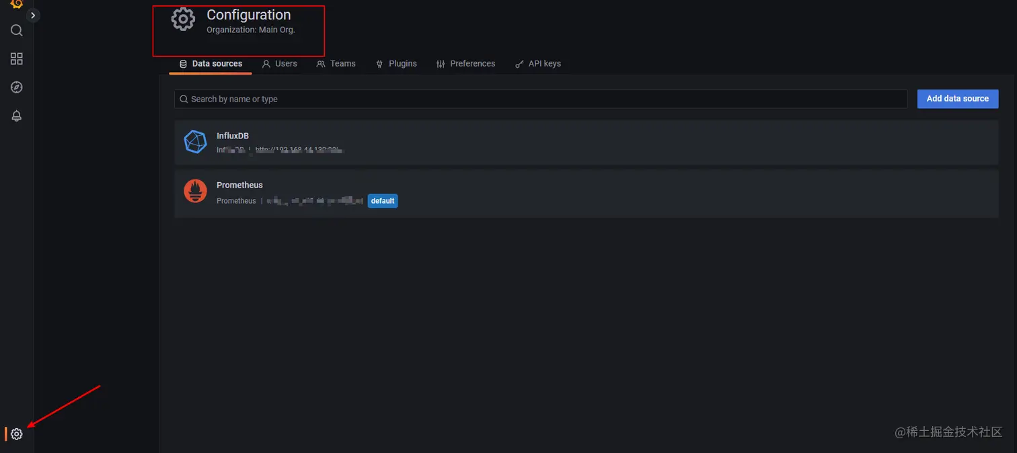Click the InfluxDB hexagon logo
The height and width of the screenshot is (453, 1017).
195,142
